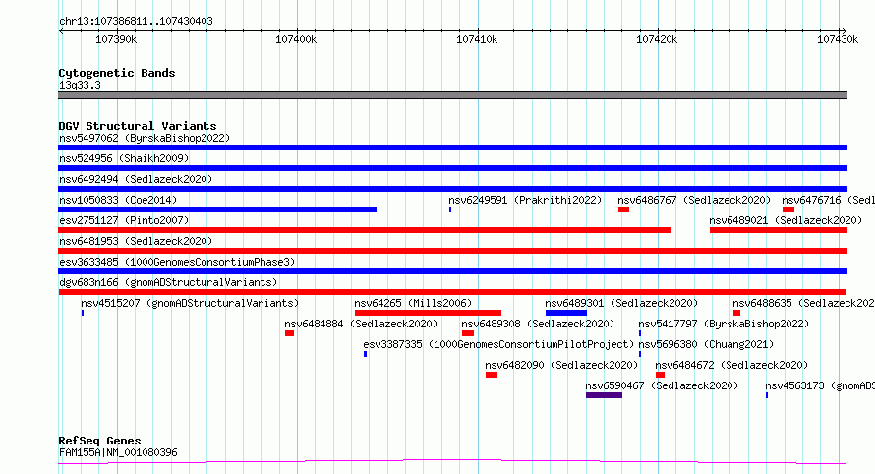
Task: Select the small blue mark under nsv4515207
Action: pyautogui.click(x=83, y=313)
